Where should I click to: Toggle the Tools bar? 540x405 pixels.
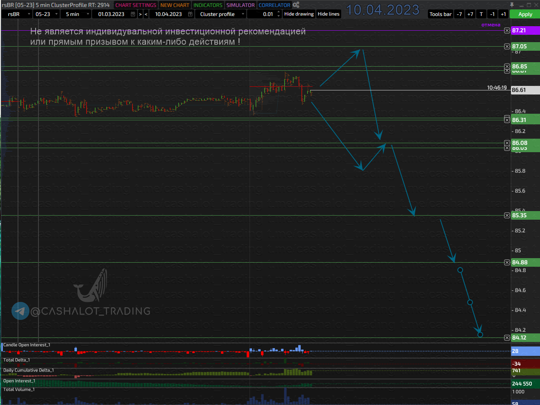click(x=440, y=14)
